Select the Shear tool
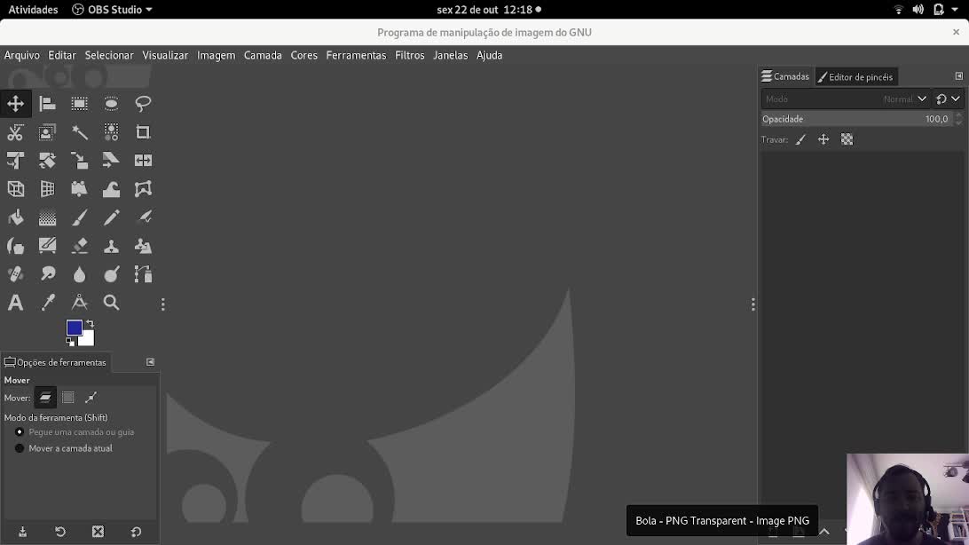 click(111, 160)
